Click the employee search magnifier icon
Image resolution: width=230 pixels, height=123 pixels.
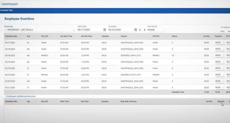point(6,30)
